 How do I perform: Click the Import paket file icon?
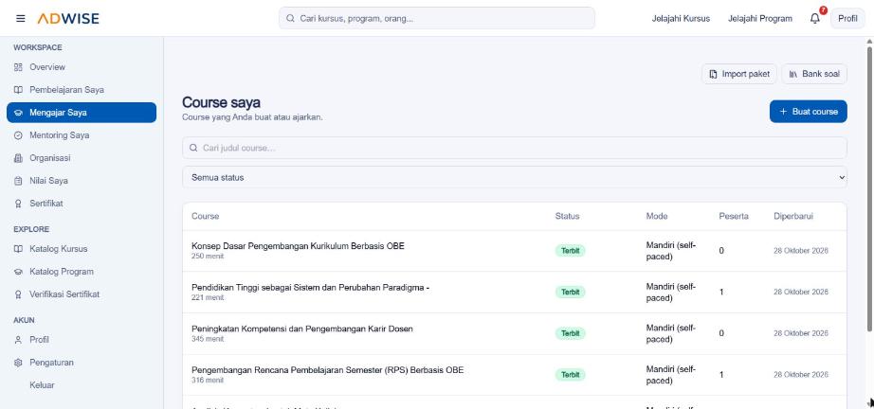click(x=713, y=74)
